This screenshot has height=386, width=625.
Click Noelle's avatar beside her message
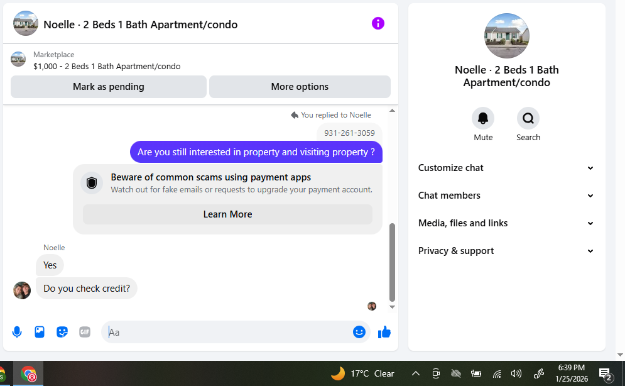(22, 290)
